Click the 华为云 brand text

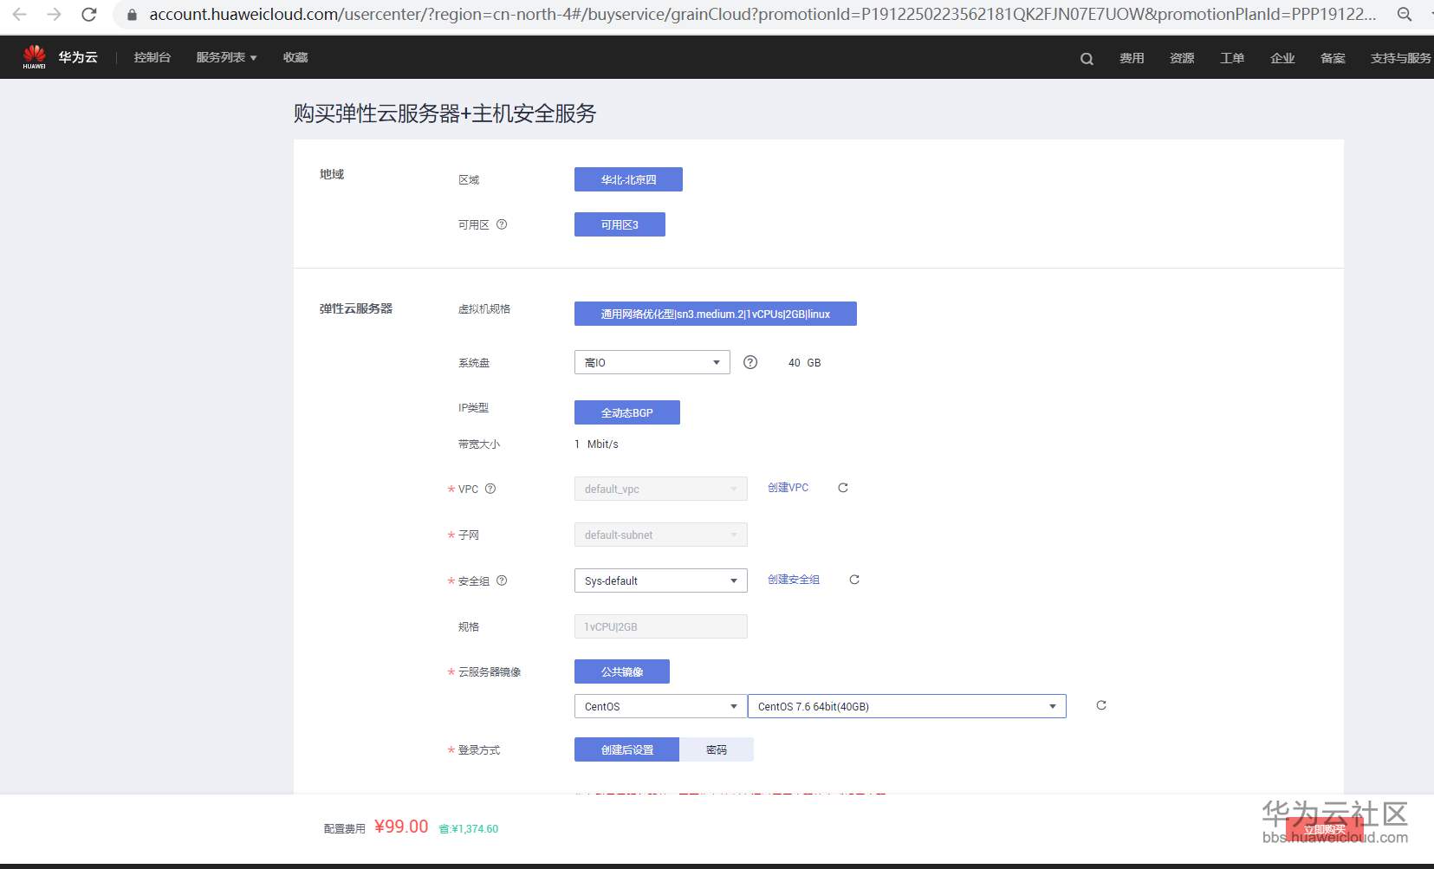point(78,57)
